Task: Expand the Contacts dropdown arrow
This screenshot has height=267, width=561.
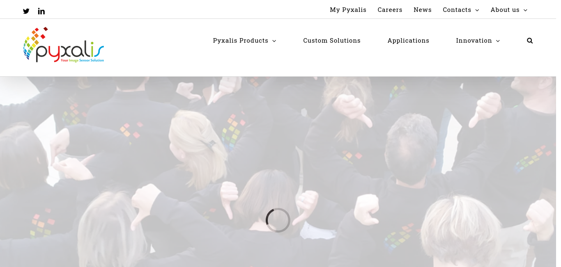Action: (x=477, y=10)
